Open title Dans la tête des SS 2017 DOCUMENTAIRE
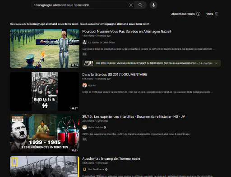 point(115,74)
